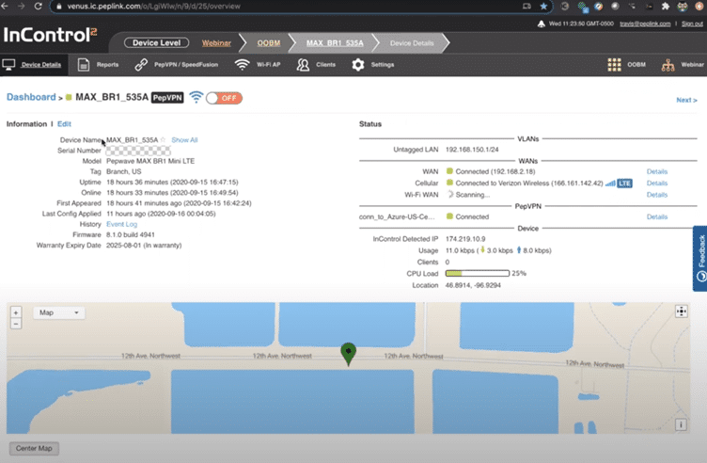Click the Center Map button
The height and width of the screenshot is (463, 707).
pos(34,449)
